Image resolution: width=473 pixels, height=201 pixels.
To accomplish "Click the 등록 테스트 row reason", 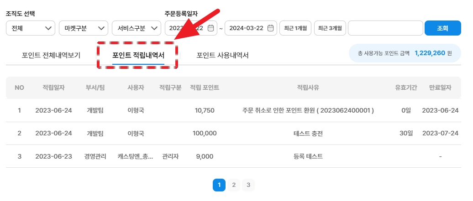I will 308,156.
